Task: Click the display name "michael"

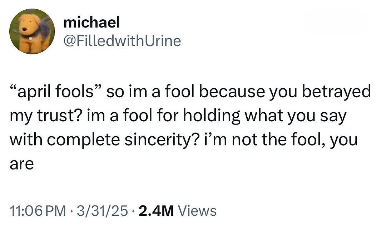Action: (x=91, y=22)
